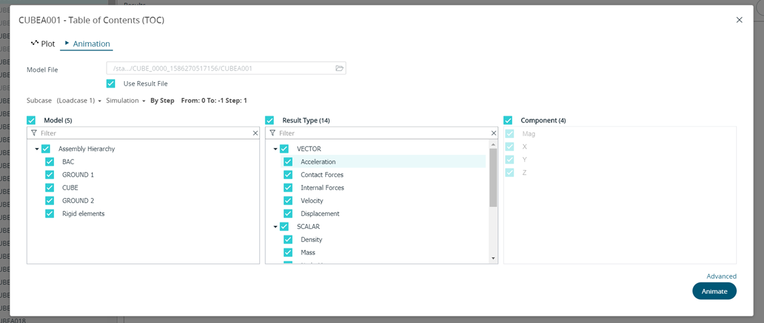Uncheck the CUBE model checkbox
This screenshot has width=764, height=323.
click(49, 187)
